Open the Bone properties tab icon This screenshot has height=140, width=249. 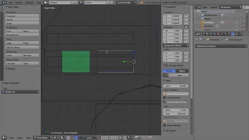click(x=229, y=34)
